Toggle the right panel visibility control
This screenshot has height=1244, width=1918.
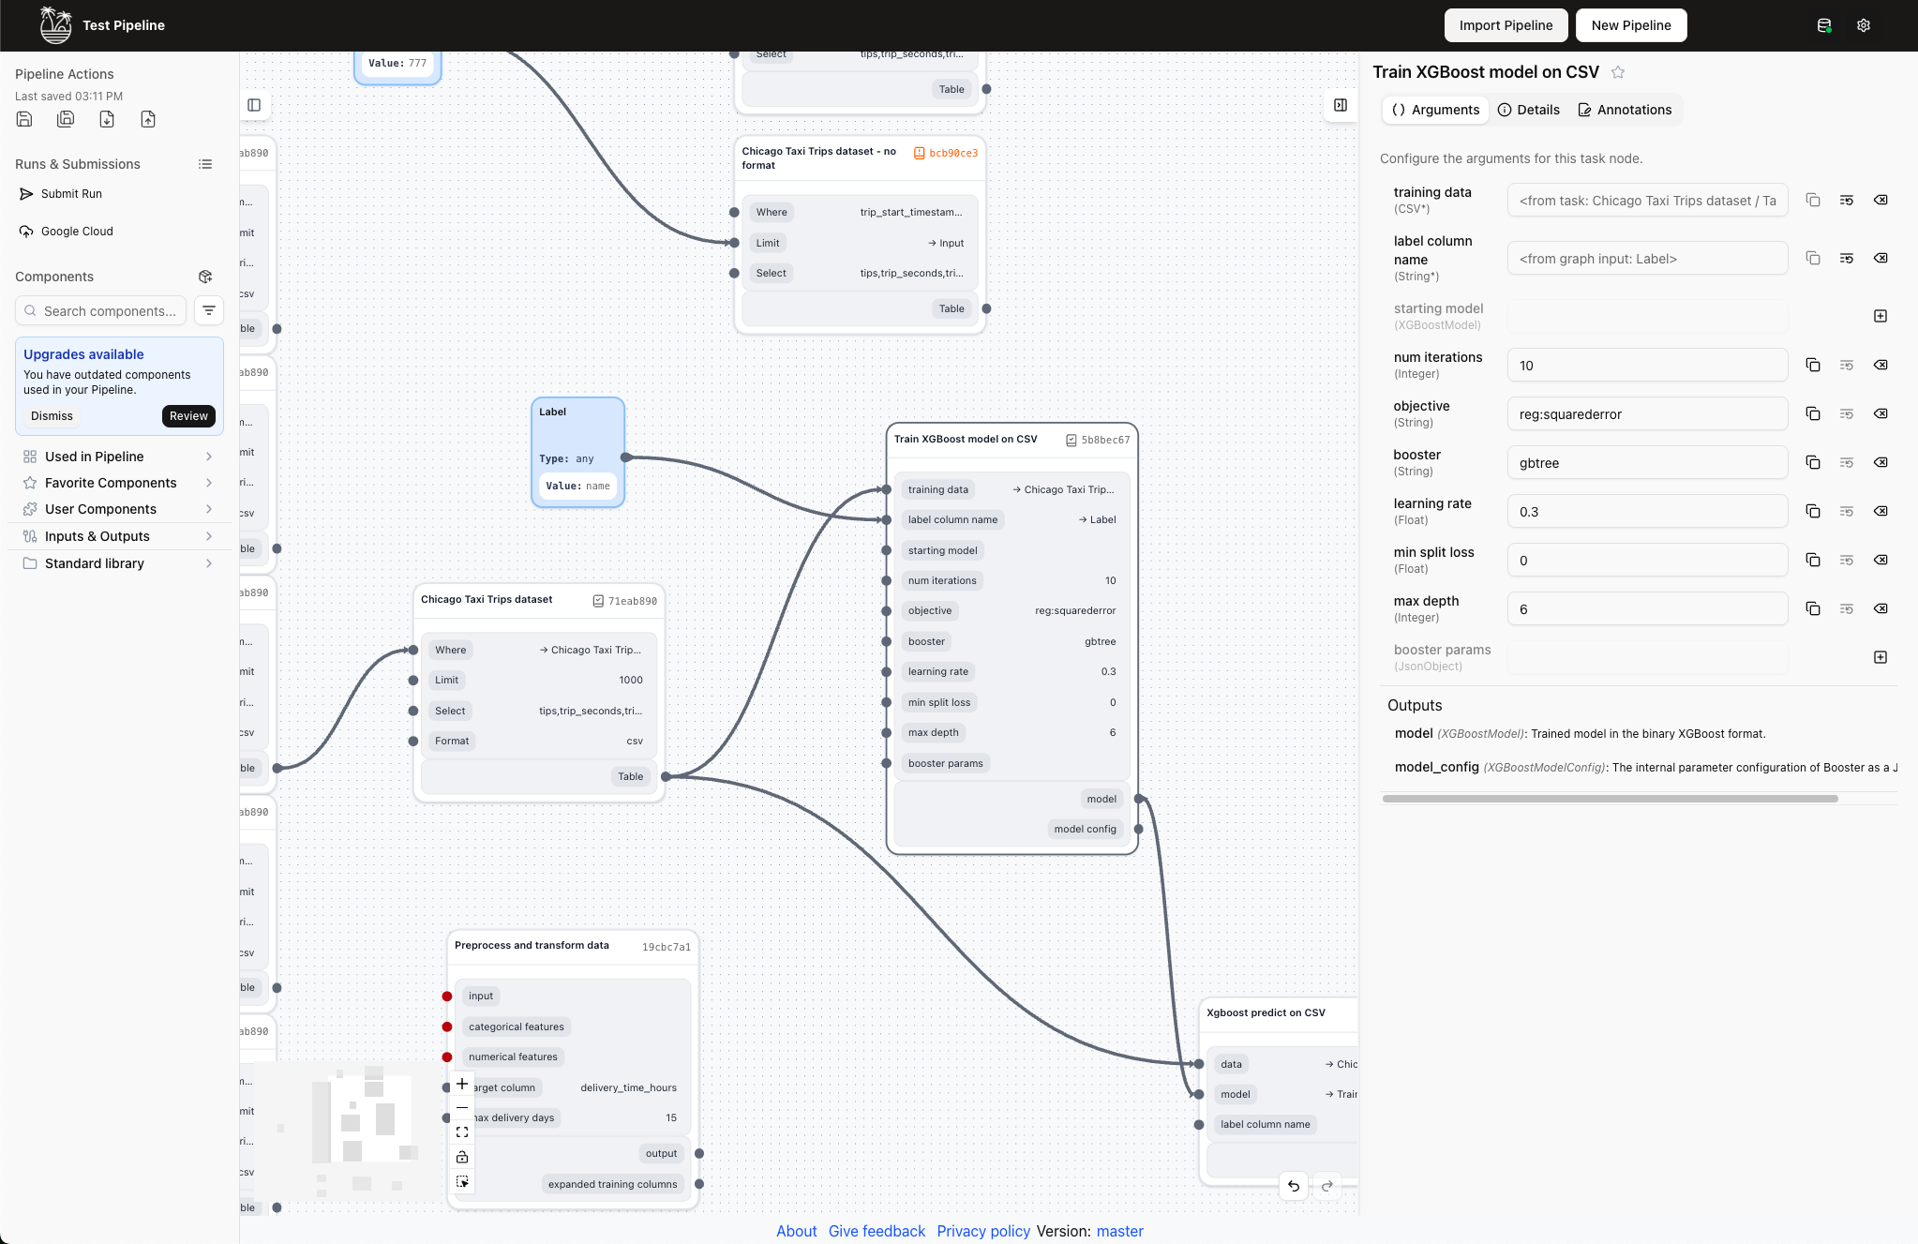pos(1339,105)
